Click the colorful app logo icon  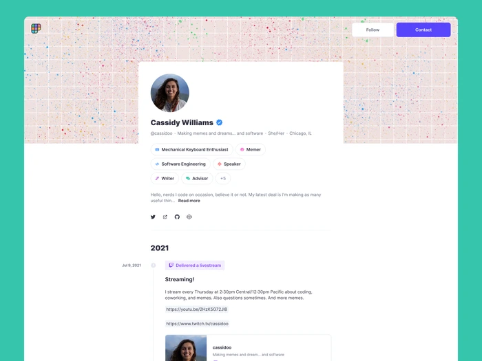36,29
